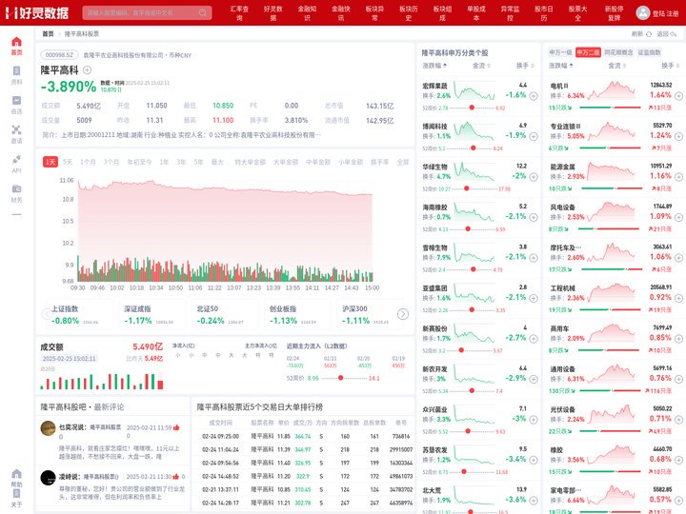Add 专业连锁II sector with its plus icon

pos(678,136)
